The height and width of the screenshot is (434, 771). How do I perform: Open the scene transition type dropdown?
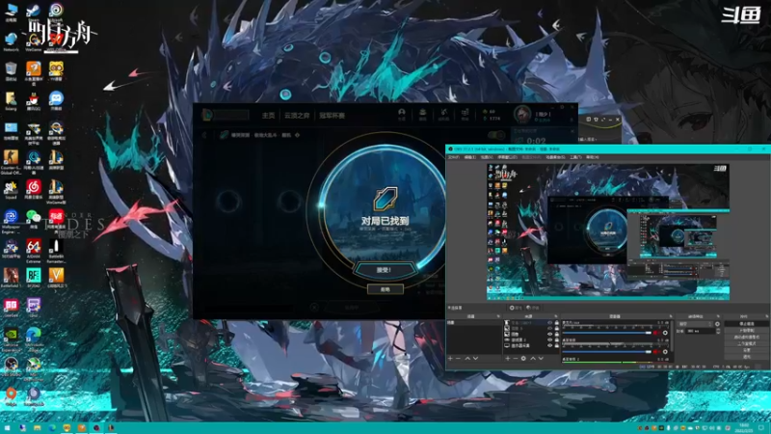click(x=695, y=324)
